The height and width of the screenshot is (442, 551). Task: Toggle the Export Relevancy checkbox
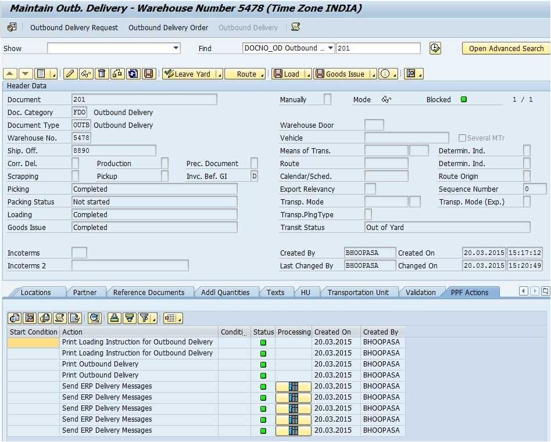coord(370,189)
